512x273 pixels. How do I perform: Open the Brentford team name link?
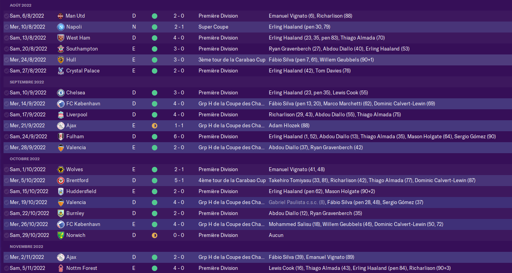tap(77, 181)
